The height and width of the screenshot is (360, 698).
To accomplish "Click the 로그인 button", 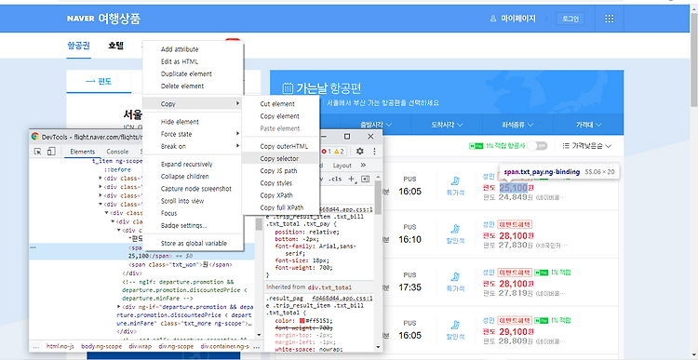I will (570, 19).
